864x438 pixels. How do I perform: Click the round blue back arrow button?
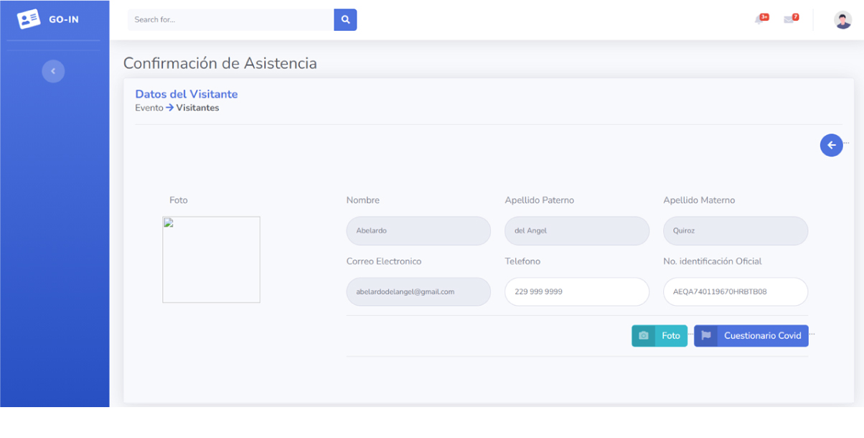pos(832,145)
